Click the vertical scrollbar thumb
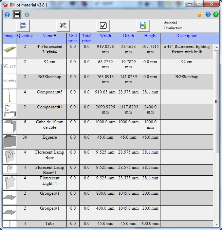Viewport: 222px width, 230px height. pos(216,102)
